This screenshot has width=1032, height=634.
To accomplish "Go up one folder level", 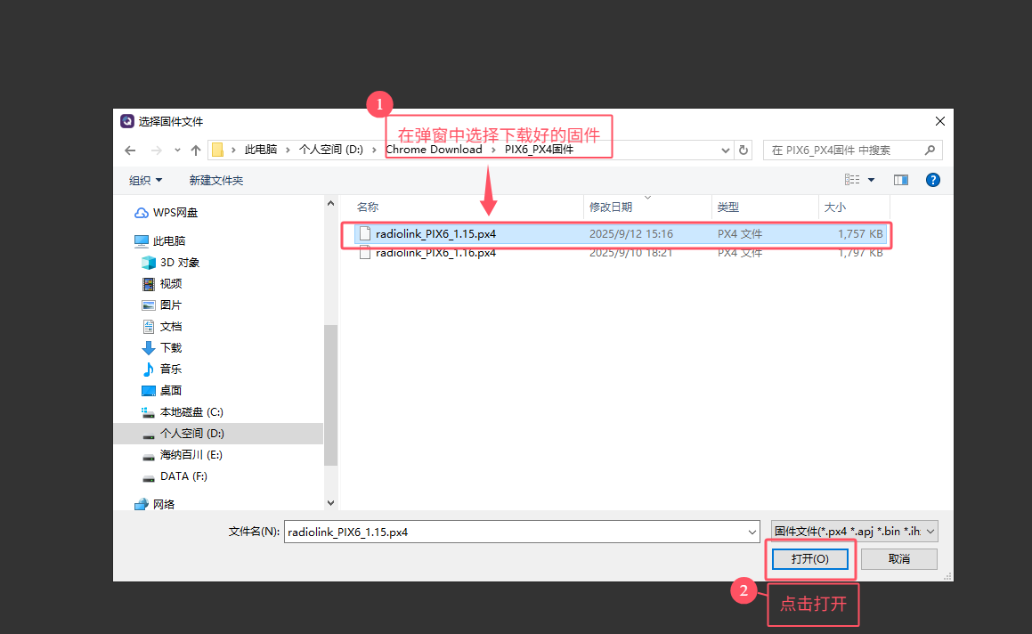I will 196,150.
